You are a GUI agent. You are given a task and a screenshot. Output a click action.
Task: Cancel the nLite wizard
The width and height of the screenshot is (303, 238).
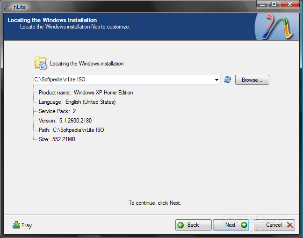[274, 225]
